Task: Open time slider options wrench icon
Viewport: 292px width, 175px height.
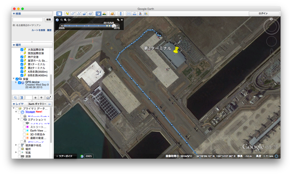Action: (x=118, y=20)
